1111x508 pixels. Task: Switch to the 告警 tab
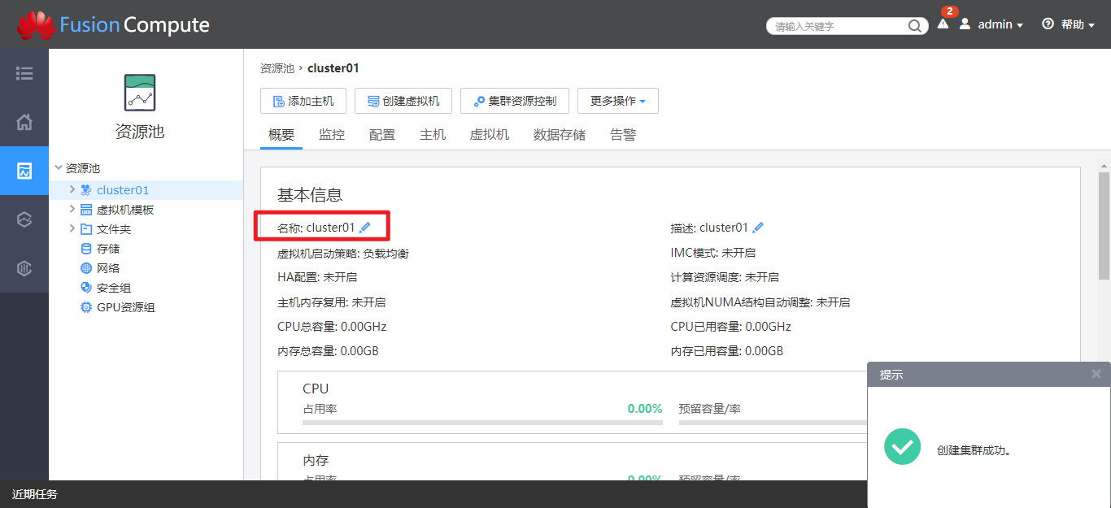623,135
